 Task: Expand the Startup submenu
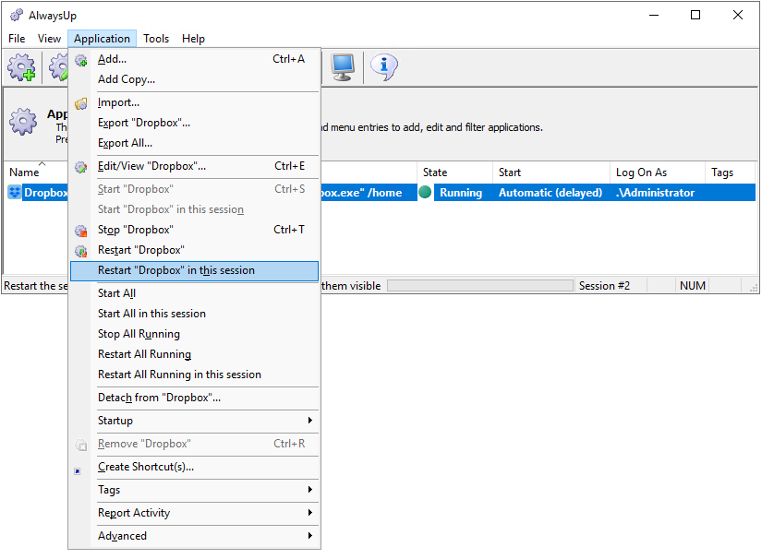click(194, 421)
